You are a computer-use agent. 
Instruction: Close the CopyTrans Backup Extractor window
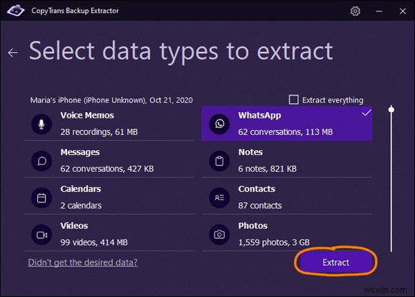403,11
